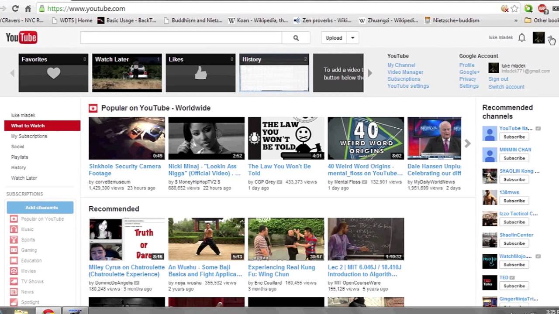Screen dimensions: 559x314
Task: Open Social in the sidebar
Action: 17,147
